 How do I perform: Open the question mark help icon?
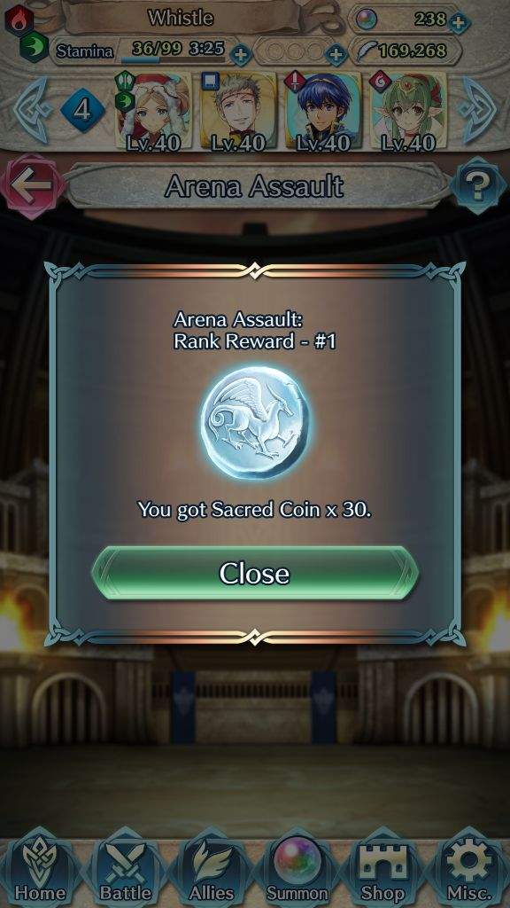[x=478, y=185]
